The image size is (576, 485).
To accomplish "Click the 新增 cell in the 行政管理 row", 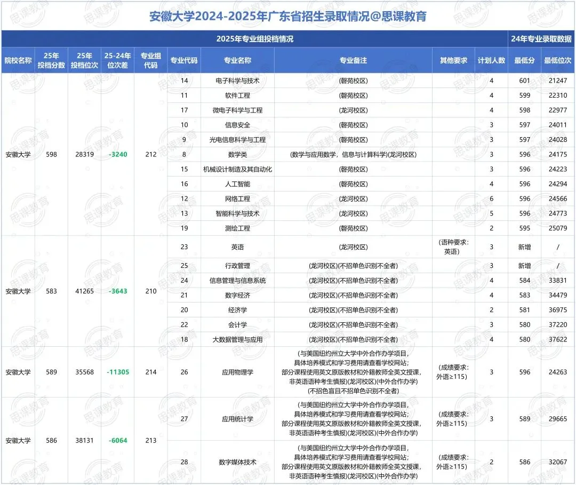I will click(525, 266).
